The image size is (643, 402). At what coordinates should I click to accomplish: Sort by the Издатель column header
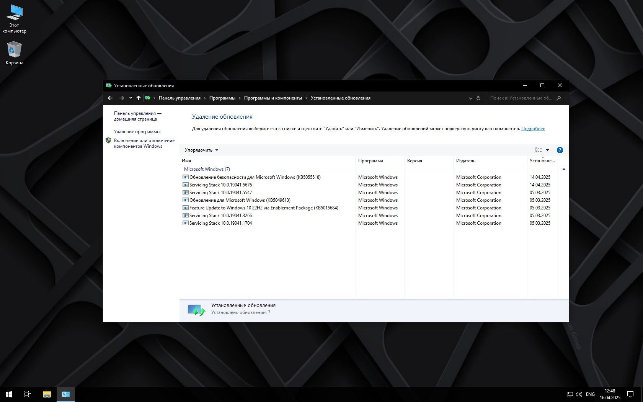click(x=466, y=161)
